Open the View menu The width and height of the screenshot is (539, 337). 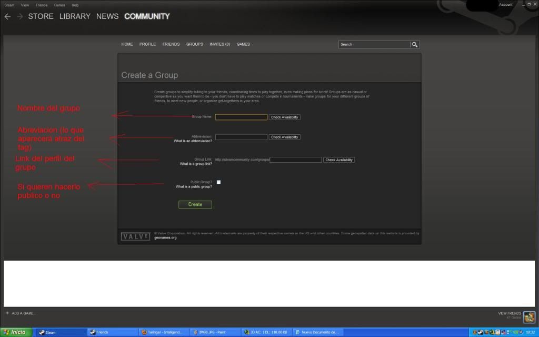[25, 5]
